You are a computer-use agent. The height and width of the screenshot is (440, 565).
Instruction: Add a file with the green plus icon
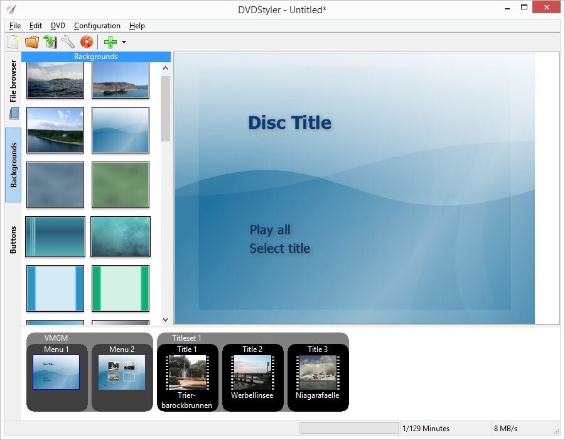pos(110,41)
